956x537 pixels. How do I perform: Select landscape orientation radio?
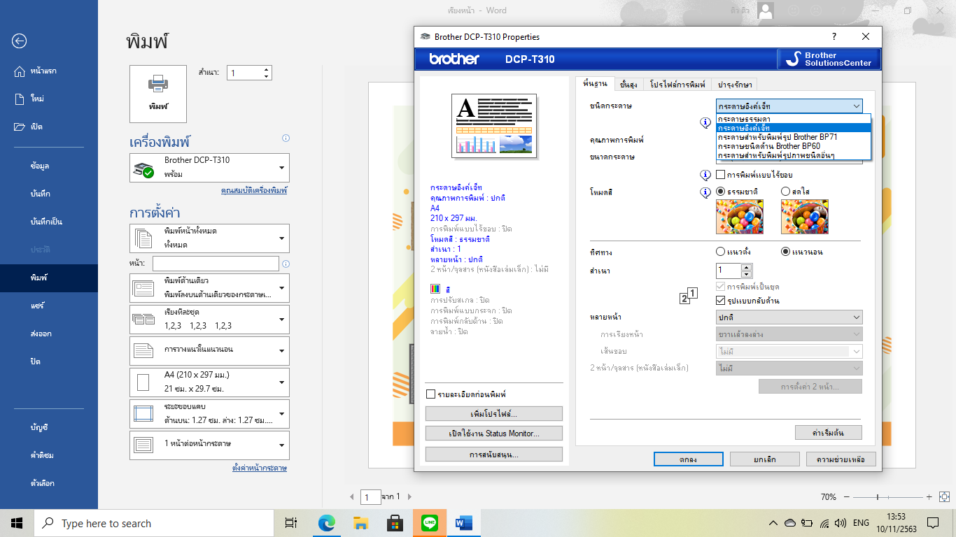[785, 251]
